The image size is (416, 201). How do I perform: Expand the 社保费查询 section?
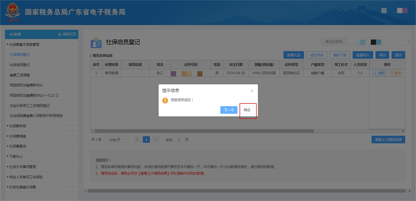click(42, 146)
